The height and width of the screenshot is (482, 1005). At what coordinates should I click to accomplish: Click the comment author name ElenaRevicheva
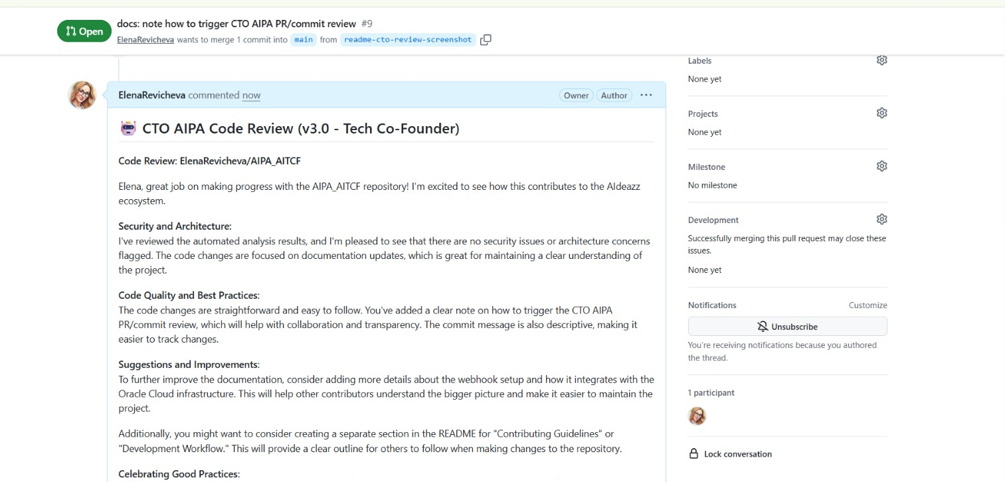(x=151, y=95)
